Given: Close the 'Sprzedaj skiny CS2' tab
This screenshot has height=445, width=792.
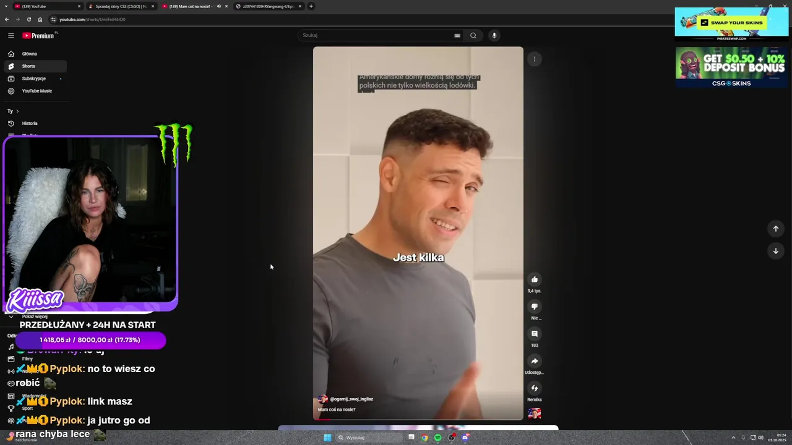Looking at the screenshot, I should tap(153, 6).
